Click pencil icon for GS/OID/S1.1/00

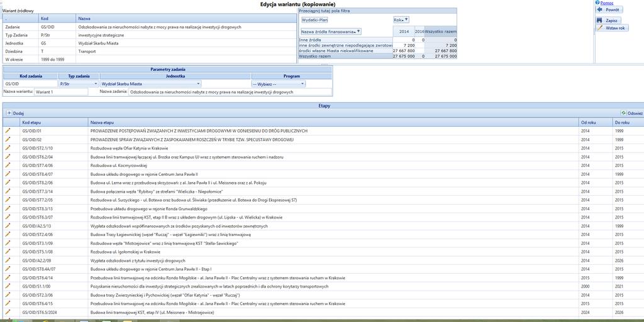[x=8, y=286]
